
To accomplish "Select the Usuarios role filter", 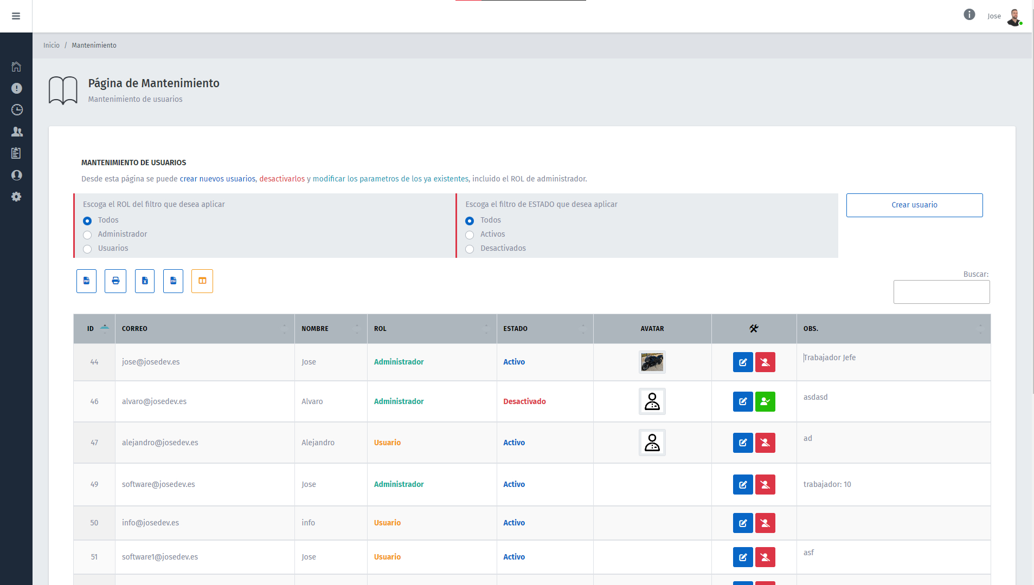I will [x=87, y=249].
